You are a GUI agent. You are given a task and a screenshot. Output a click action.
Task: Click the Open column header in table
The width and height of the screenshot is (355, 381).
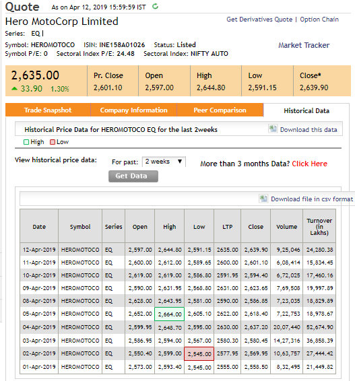pos(140,227)
